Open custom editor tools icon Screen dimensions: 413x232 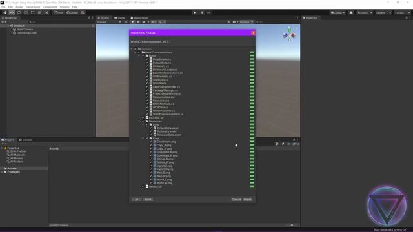coord(46,13)
